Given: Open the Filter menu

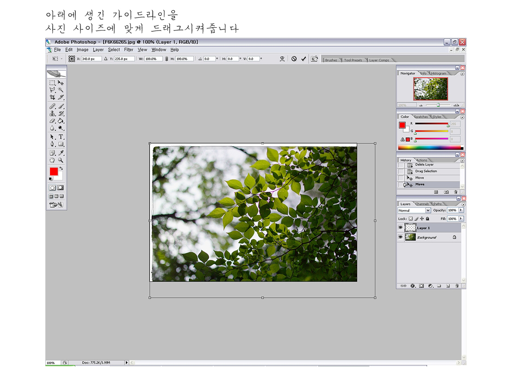Looking at the screenshot, I should [129, 50].
